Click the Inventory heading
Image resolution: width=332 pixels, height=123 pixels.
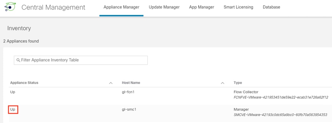19,28
